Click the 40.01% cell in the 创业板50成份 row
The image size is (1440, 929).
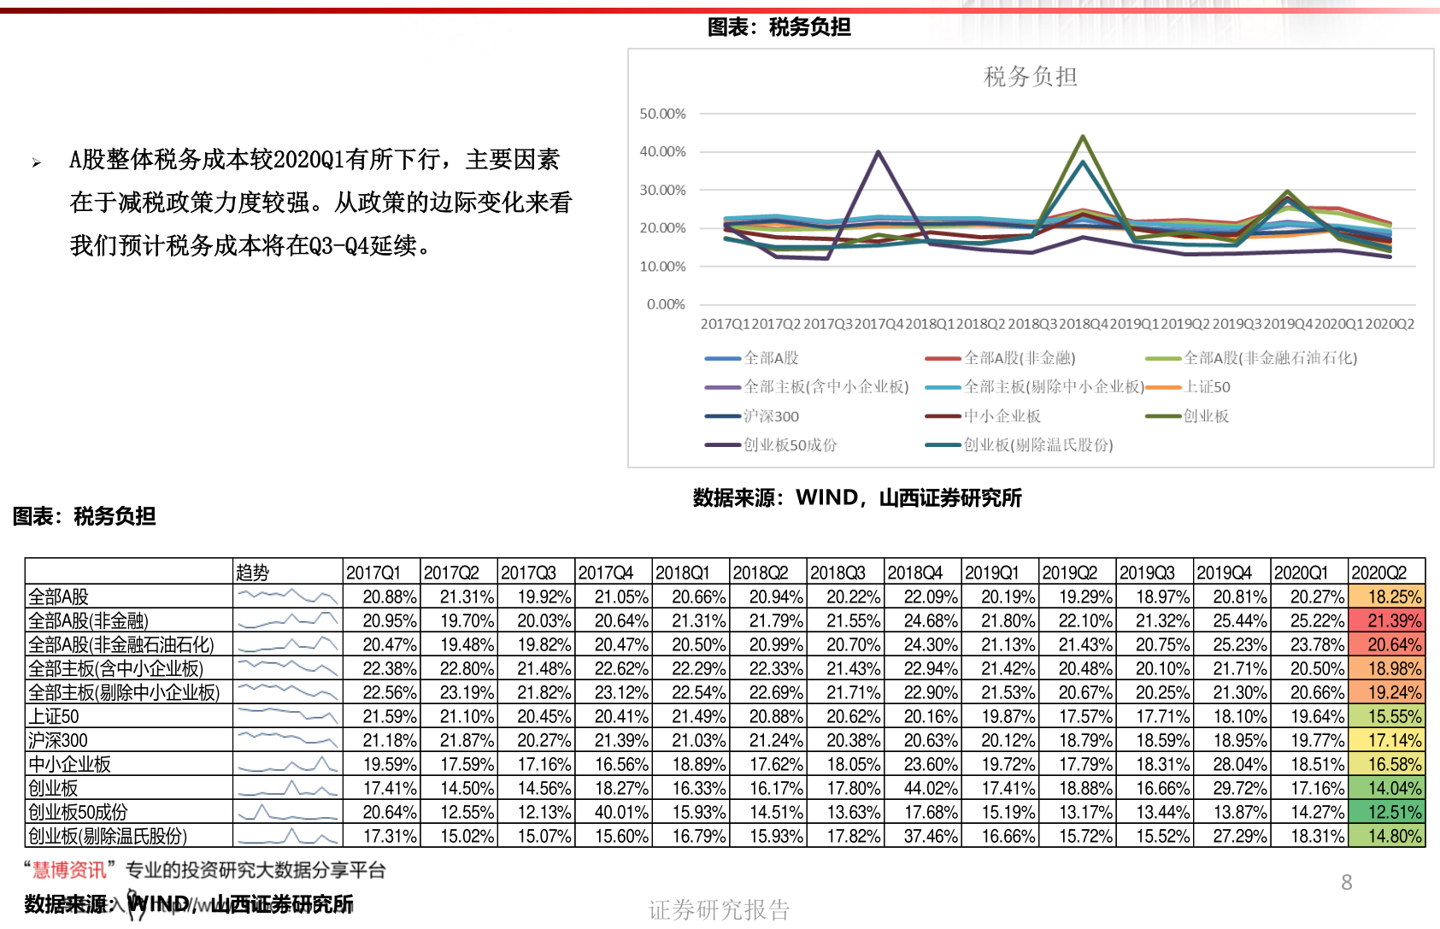click(614, 812)
